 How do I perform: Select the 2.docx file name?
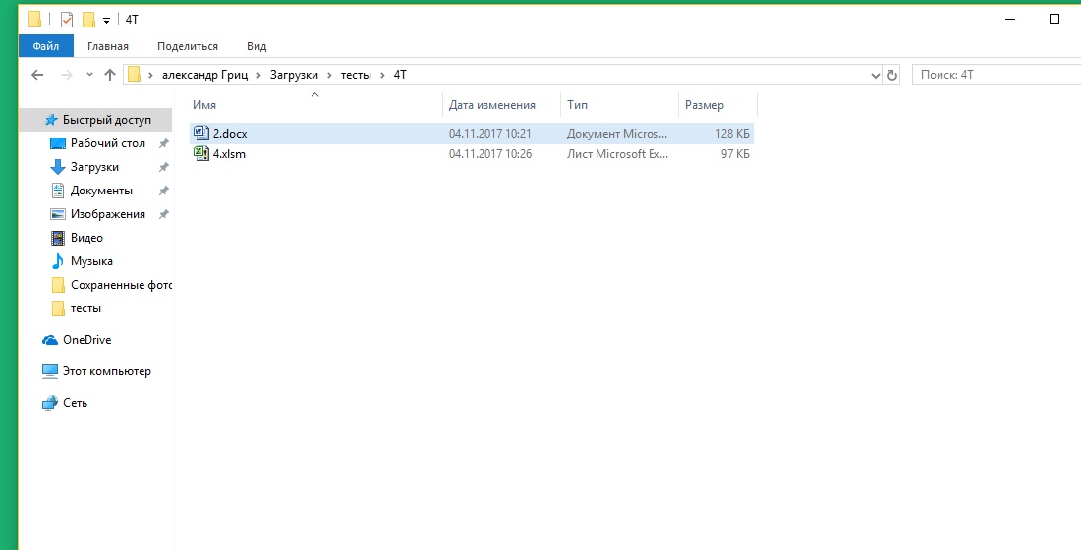(x=230, y=133)
